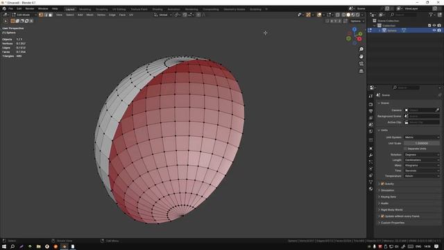Select wireframe viewport shading icon
Viewport: 444px width, 250px height.
pyautogui.click(x=343, y=15)
